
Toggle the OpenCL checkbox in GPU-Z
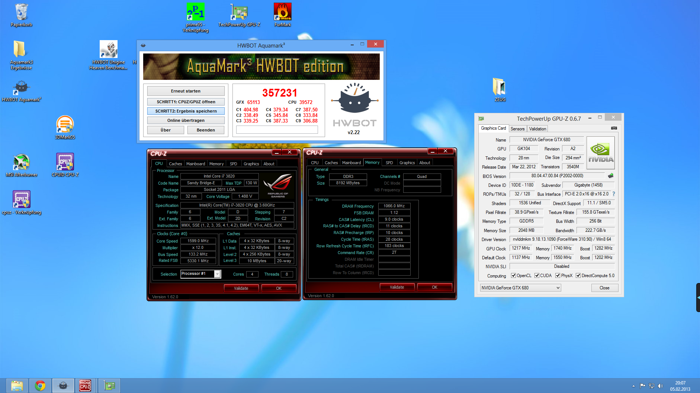tap(513, 276)
